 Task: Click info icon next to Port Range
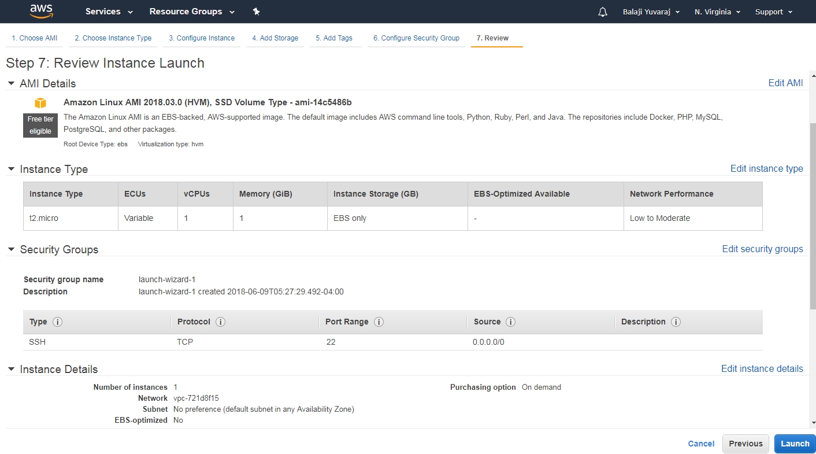[379, 322]
